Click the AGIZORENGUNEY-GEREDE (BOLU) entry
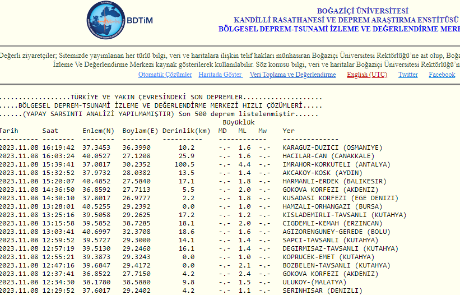 [337, 232]
